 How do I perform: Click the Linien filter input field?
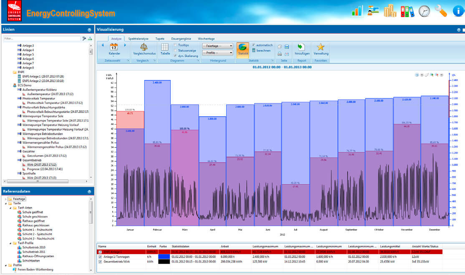(x=42, y=38)
